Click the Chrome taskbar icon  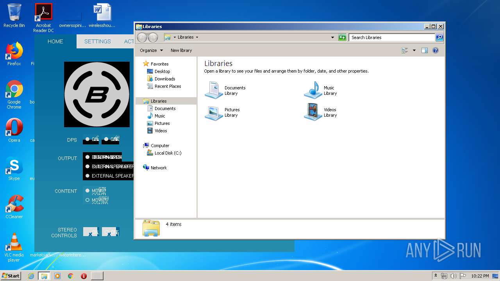coord(71,276)
